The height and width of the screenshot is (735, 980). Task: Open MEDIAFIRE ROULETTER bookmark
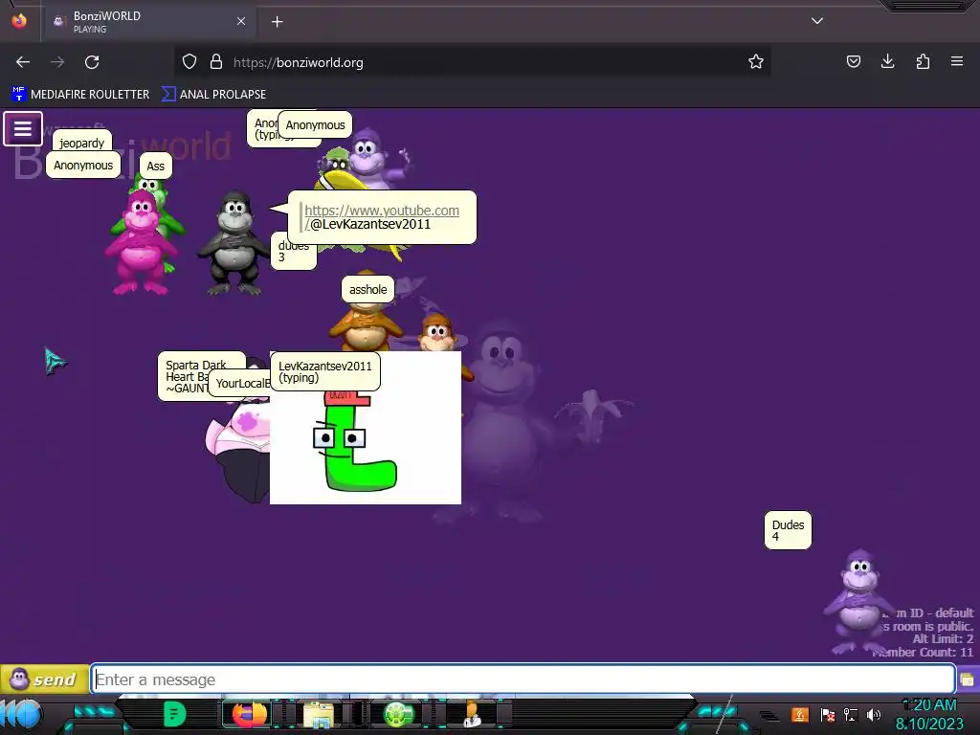click(80, 95)
